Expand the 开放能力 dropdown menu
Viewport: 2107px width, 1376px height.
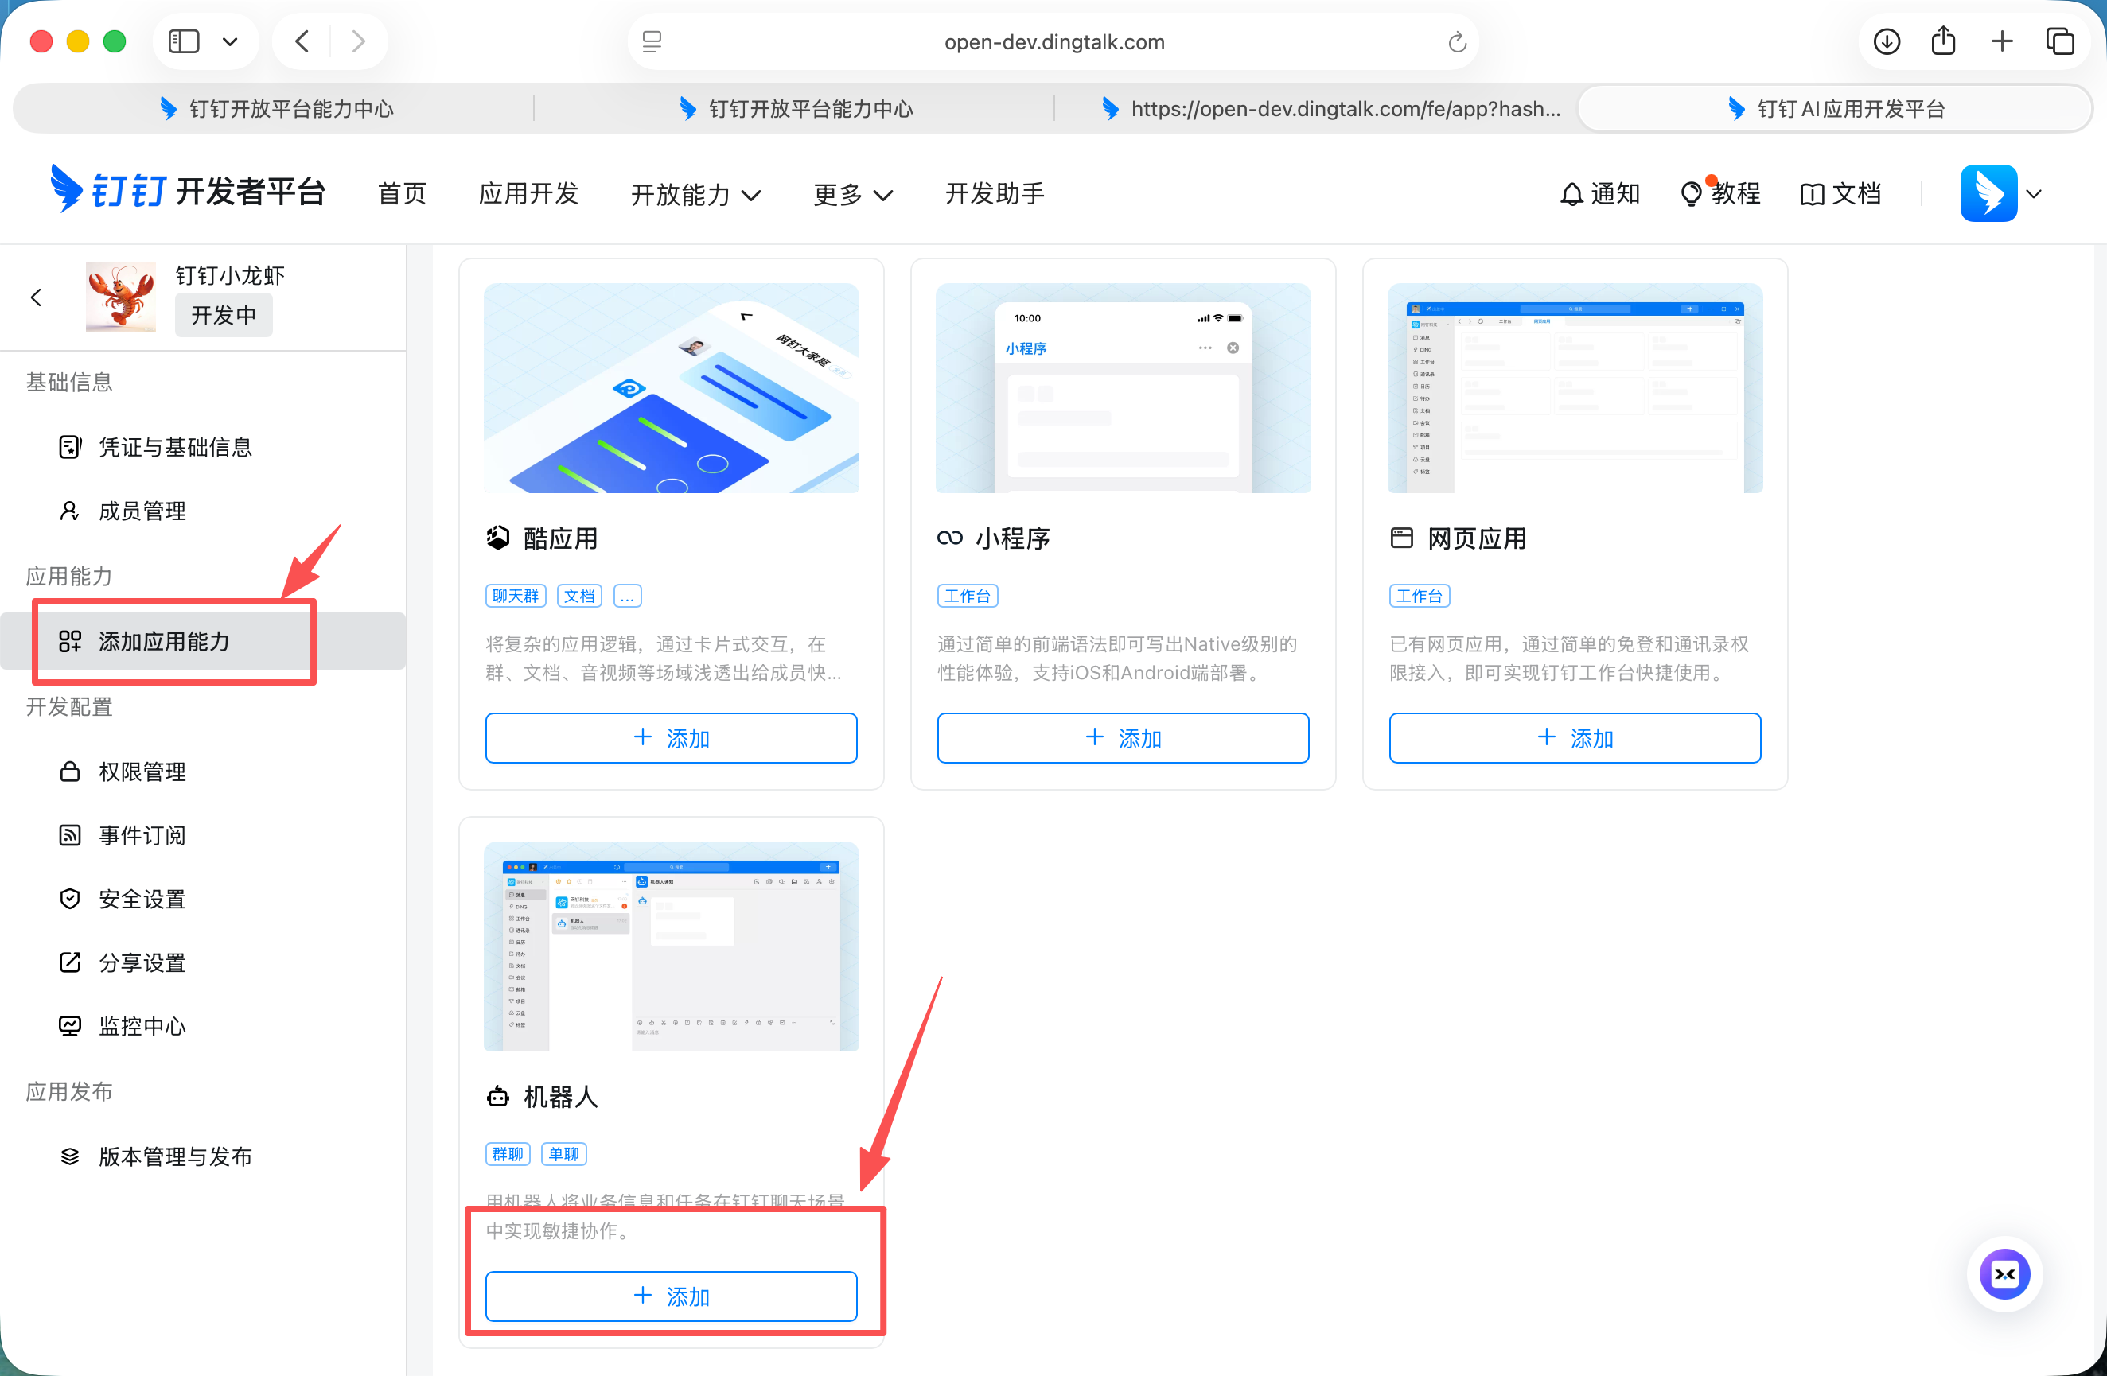(x=695, y=195)
